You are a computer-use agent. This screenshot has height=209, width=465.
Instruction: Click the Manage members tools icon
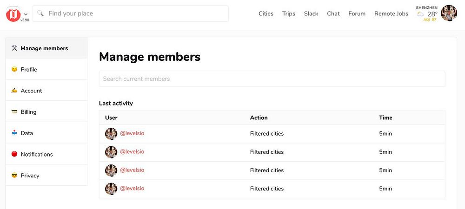(14, 48)
